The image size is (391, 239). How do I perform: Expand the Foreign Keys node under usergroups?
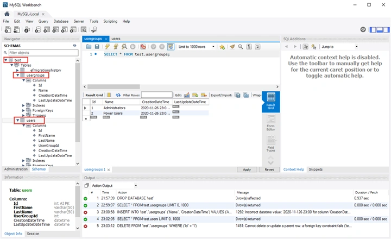tap(23, 110)
